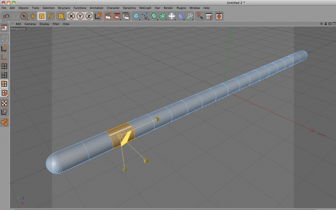Select the Move tool cross icon
This screenshot has width=336, height=210.
coord(32,16)
